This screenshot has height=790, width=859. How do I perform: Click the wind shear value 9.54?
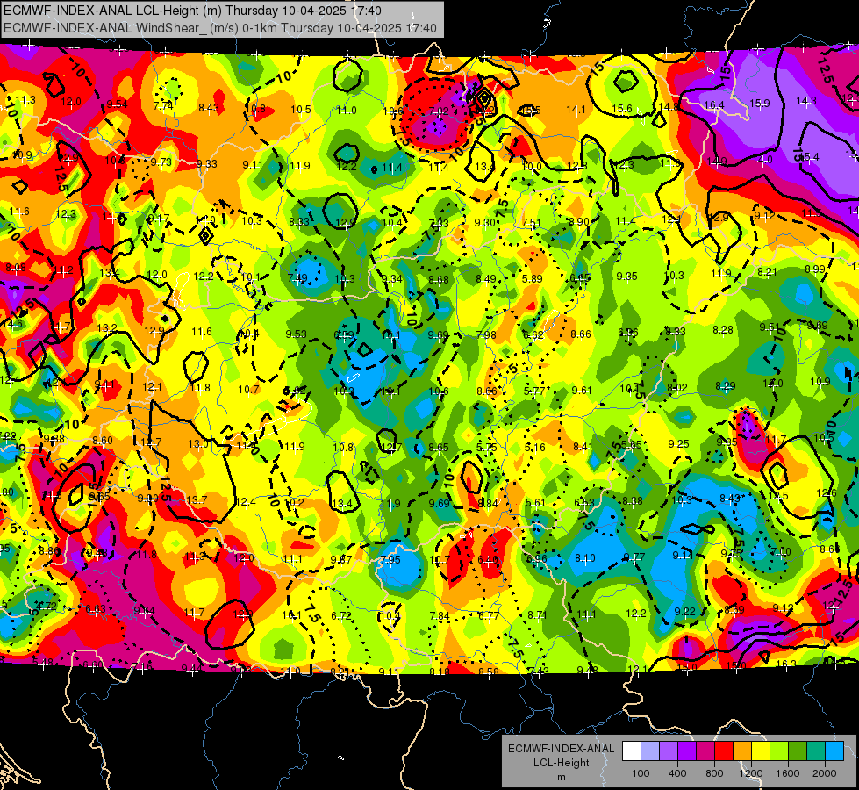pos(118,104)
